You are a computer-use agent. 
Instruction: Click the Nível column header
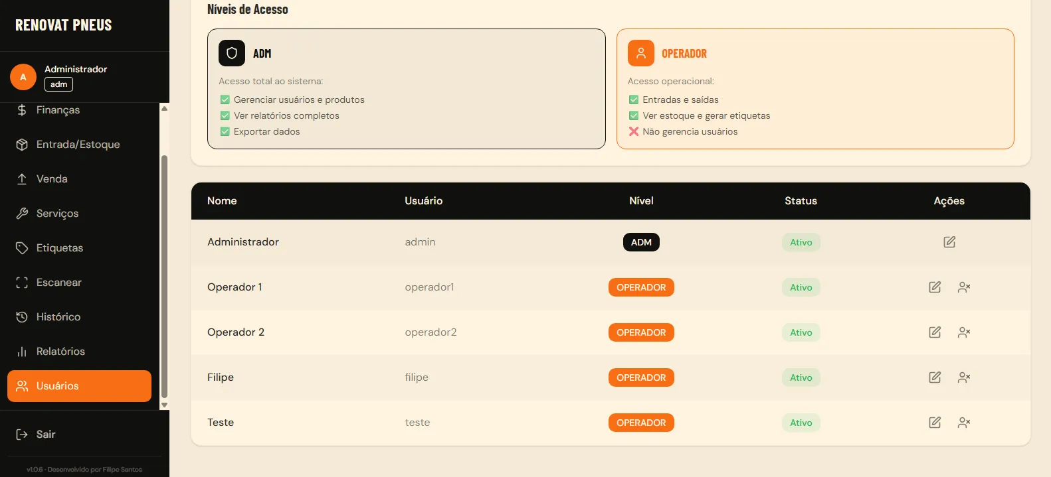click(x=641, y=201)
